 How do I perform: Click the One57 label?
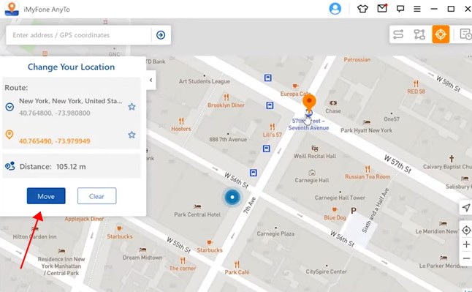coord(392,119)
